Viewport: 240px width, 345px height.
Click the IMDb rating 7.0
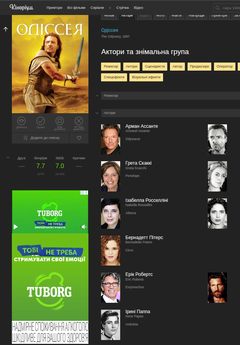click(x=60, y=166)
